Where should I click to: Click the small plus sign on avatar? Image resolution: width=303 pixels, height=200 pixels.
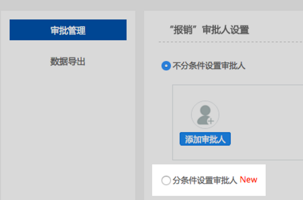click(x=211, y=121)
